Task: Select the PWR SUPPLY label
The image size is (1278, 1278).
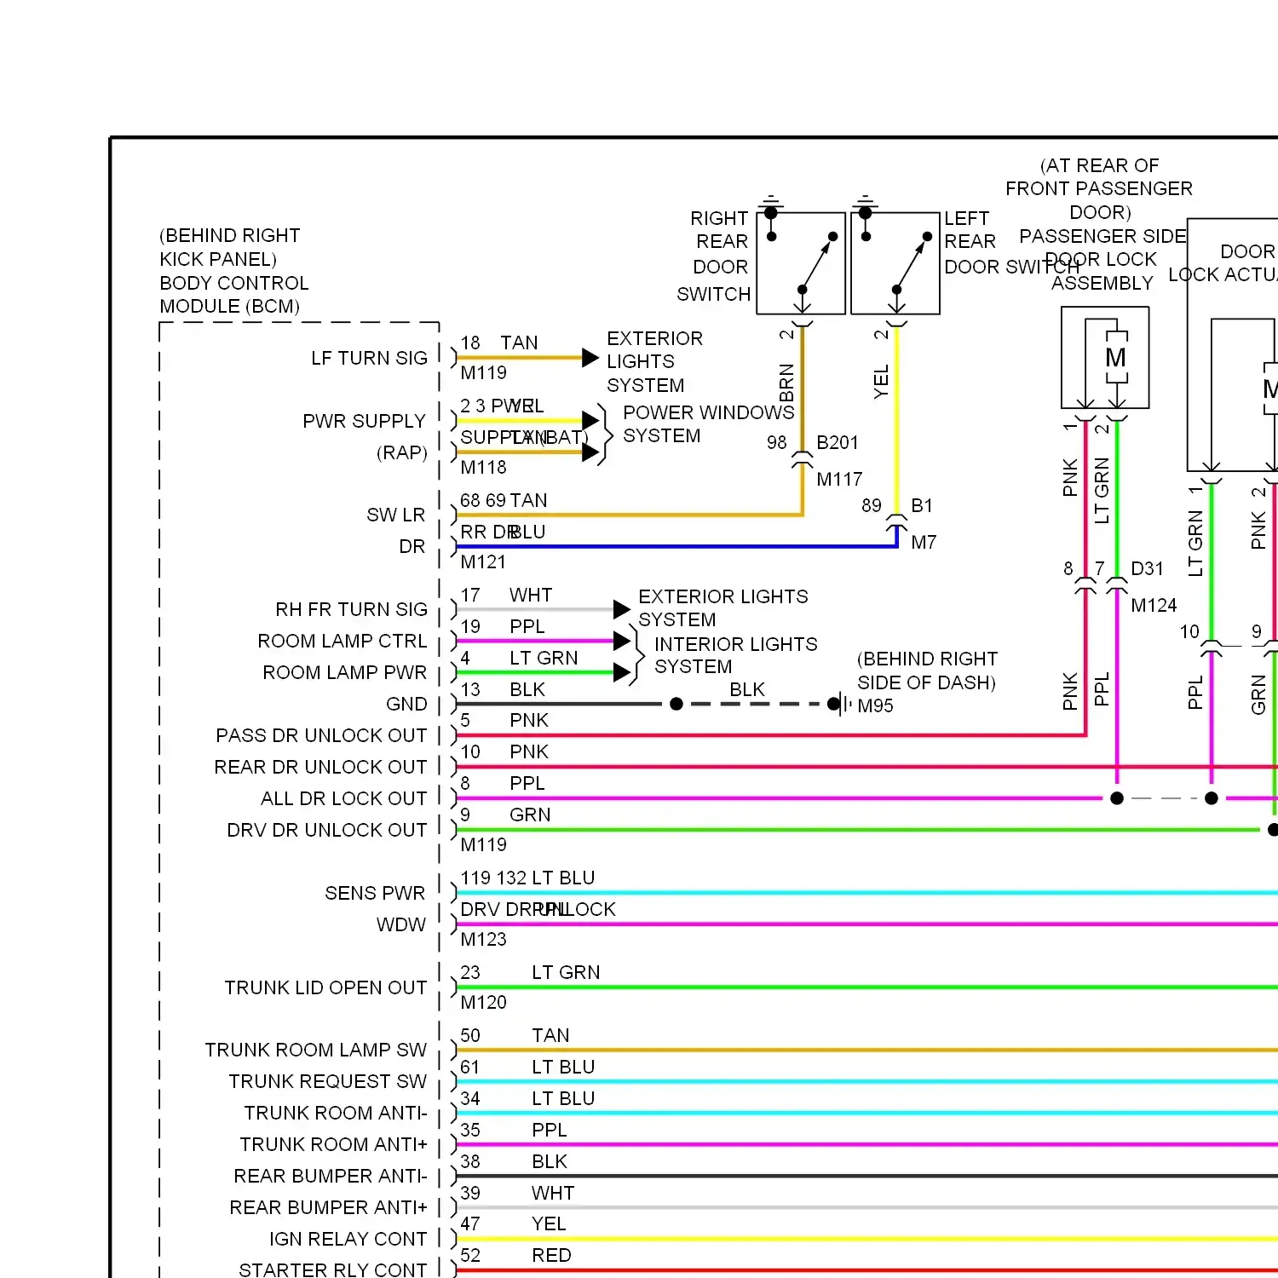Action: click(364, 421)
